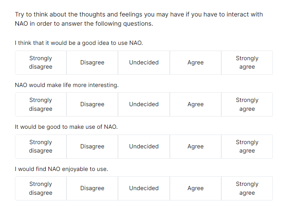
Task: Choose Strongly agree for good idea to use NAO
Action: [247, 62]
